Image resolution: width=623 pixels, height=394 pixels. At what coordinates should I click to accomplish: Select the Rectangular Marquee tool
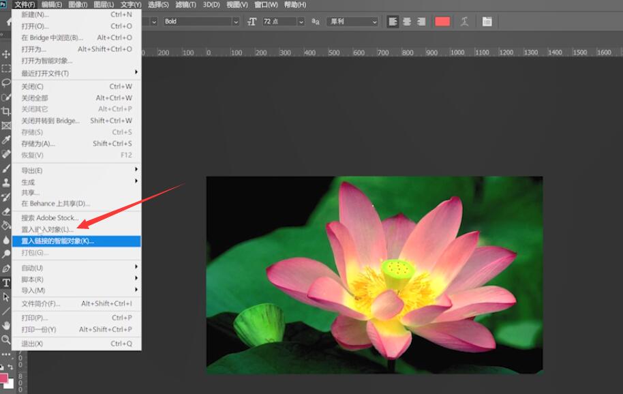coord(6,68)
